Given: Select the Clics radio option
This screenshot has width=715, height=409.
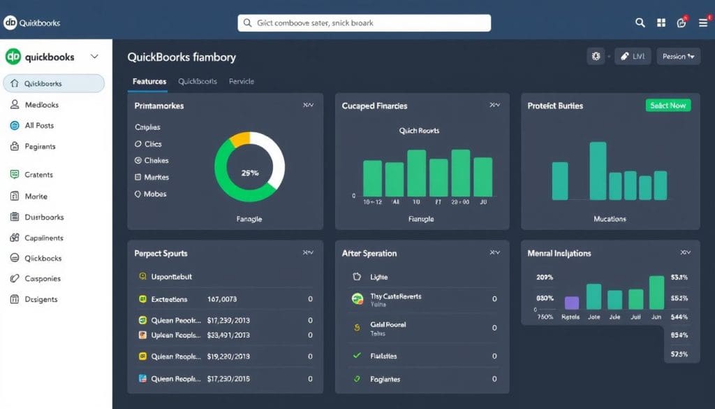Looking at the screenshot, I should [x=138, y=144].
